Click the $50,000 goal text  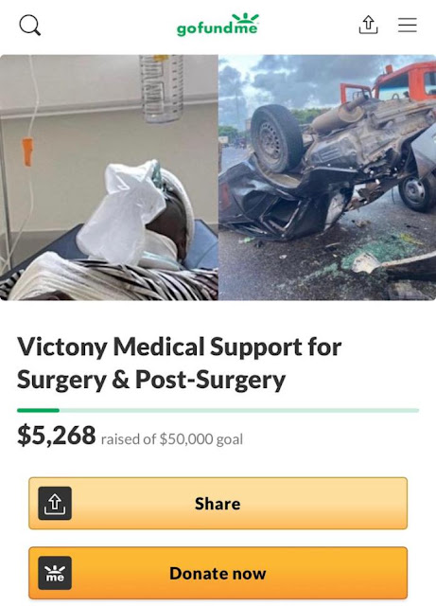tap(201, 439)
